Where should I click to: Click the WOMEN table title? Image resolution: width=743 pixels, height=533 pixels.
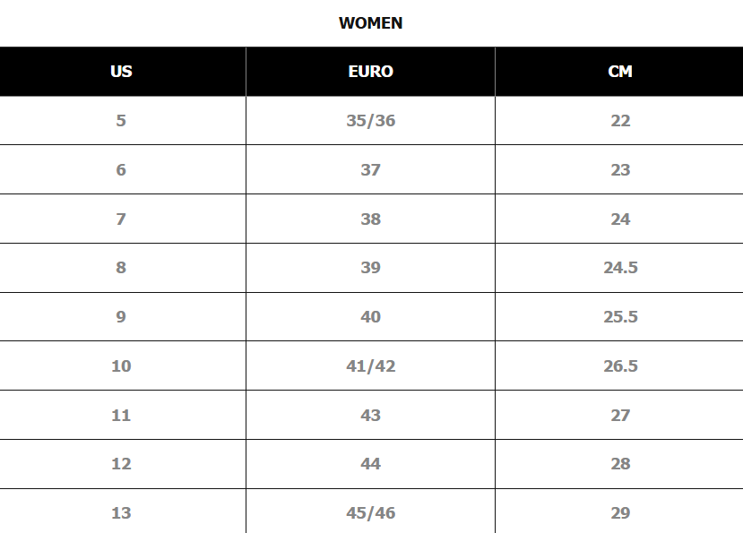370,22
